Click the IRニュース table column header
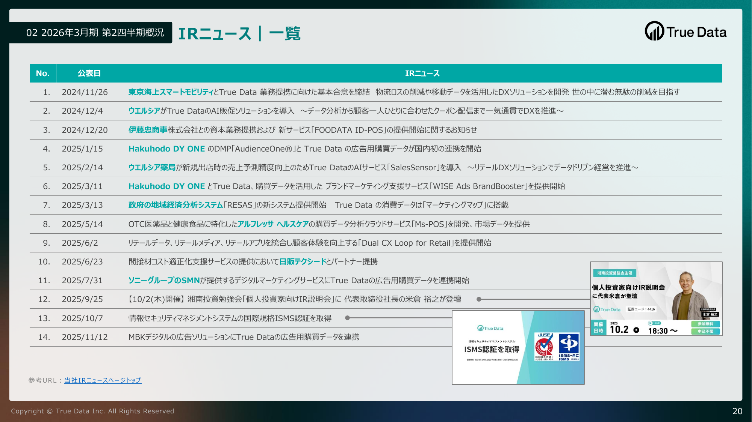The height and width of the screenshot is (422, 752). point(422,73)
